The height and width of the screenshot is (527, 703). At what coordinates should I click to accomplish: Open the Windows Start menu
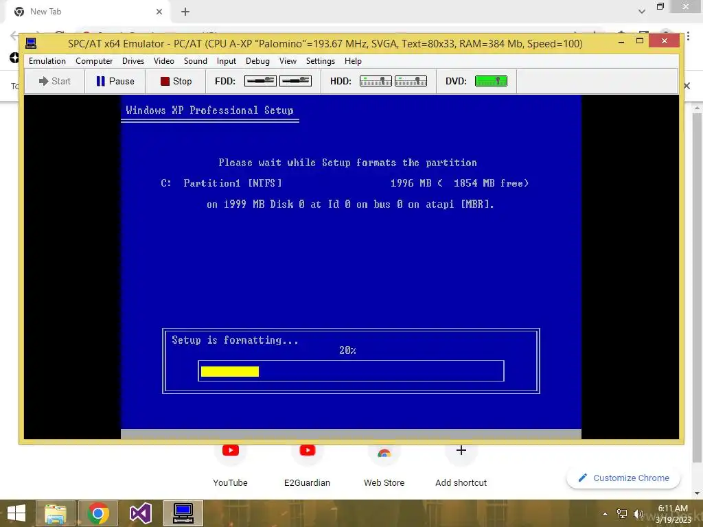click(x=16, y=513)
